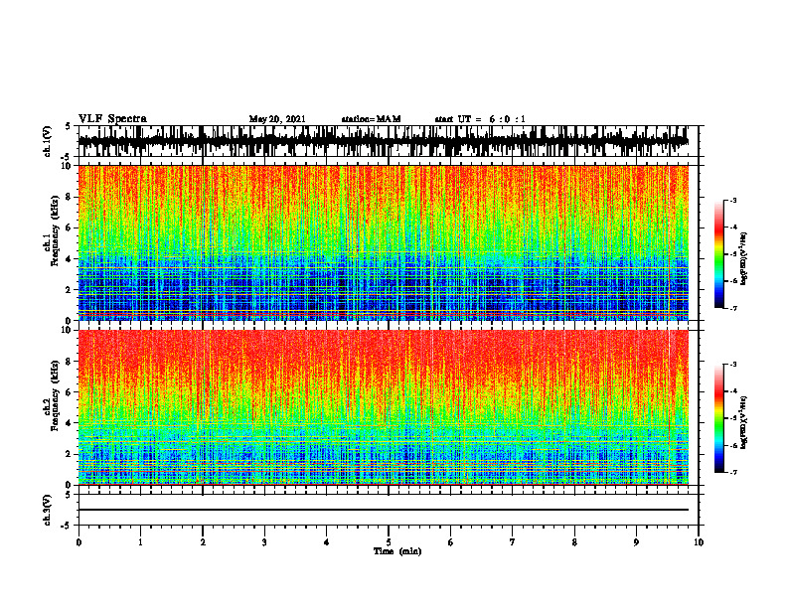The height and width of the screenshot is (608, 787).
Task: Click time axis tick label "7"
Action: 513,542
